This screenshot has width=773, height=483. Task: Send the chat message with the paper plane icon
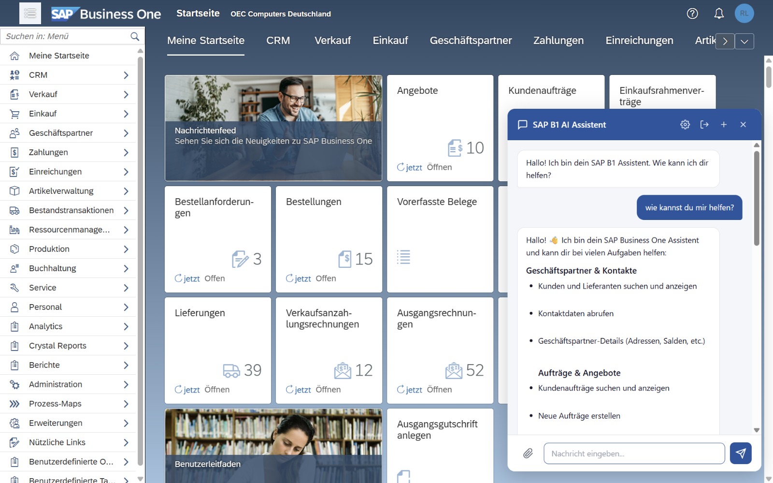tap(741, 454)
